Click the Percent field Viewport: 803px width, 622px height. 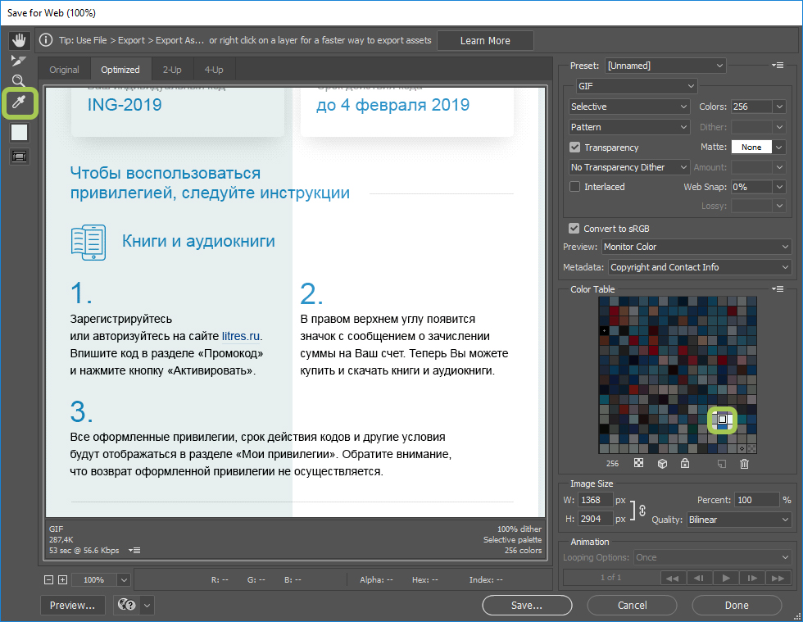[756, 500]
